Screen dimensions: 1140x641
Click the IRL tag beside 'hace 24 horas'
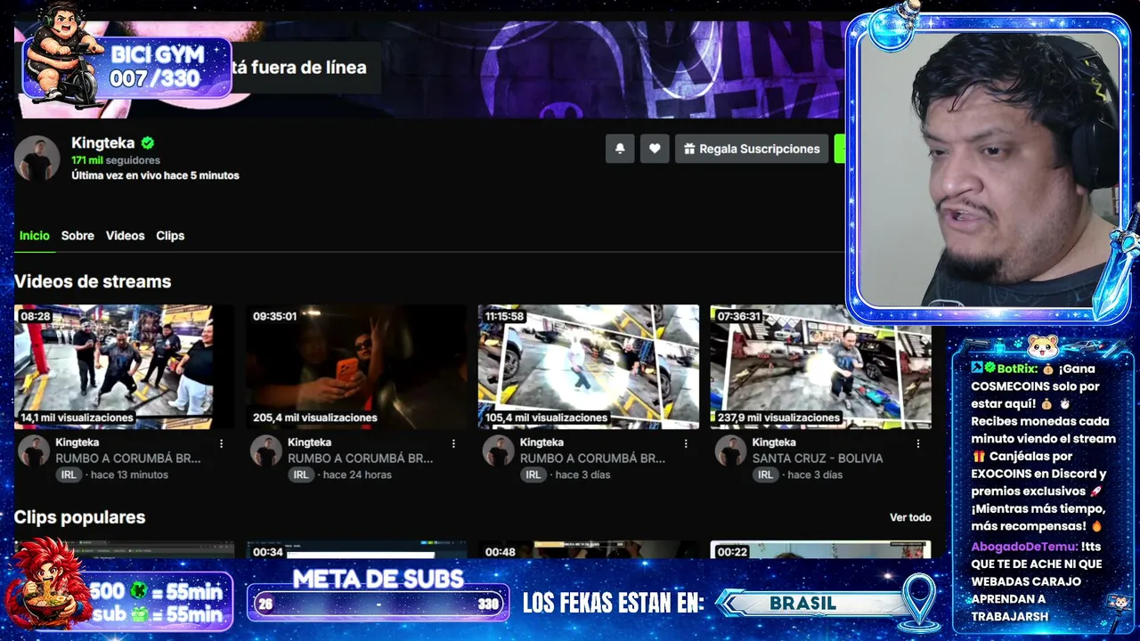click(x=301, y=475)
